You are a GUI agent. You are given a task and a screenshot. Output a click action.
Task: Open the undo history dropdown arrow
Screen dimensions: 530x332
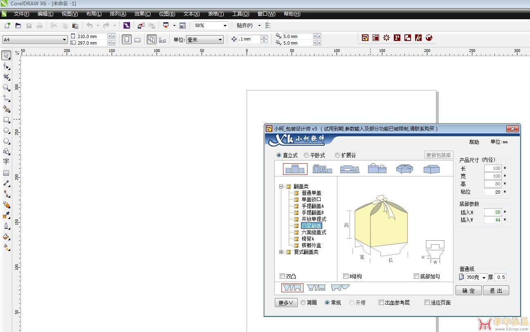97,25
